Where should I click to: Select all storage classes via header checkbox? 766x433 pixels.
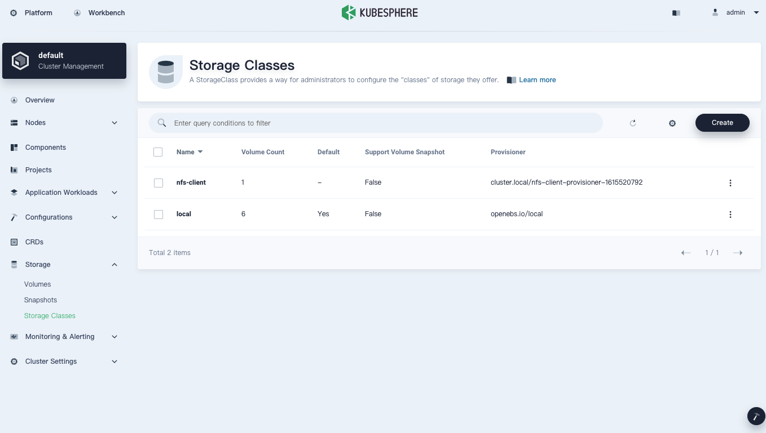click(158, 152)
